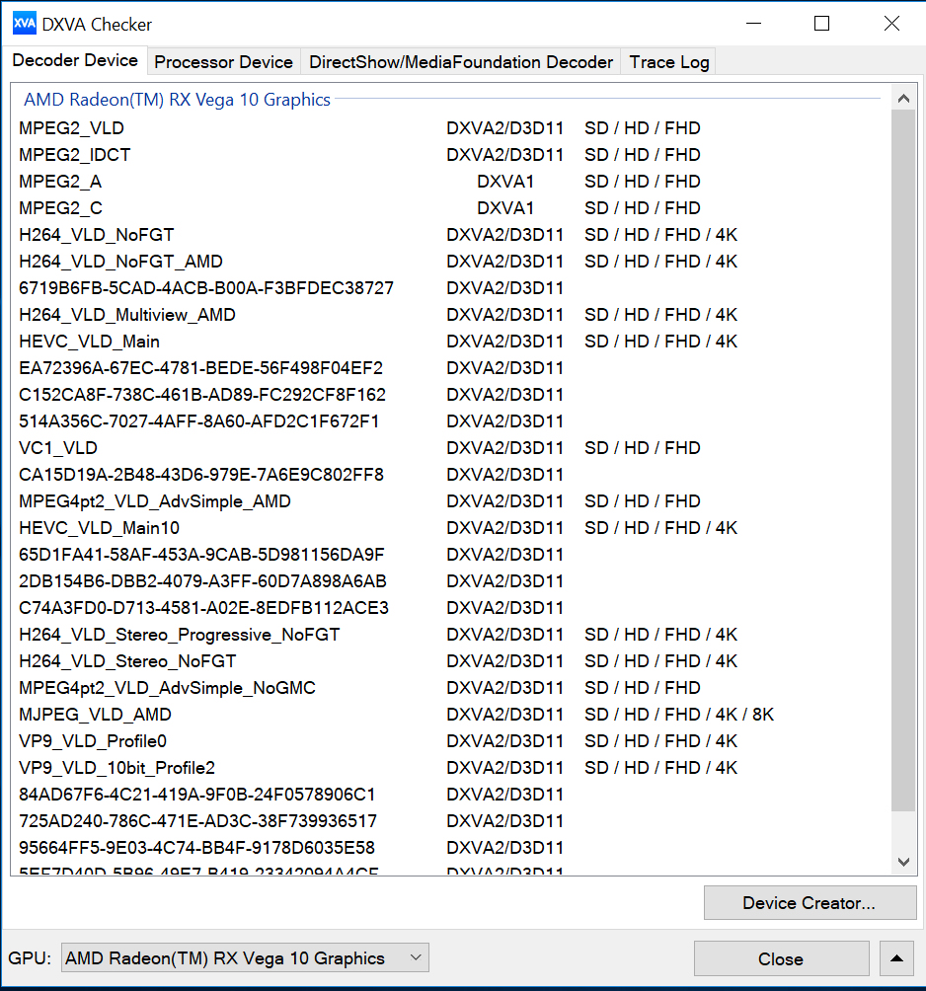Select the H264_VLD_Multiview_AMD row

[x=449, y=315]
